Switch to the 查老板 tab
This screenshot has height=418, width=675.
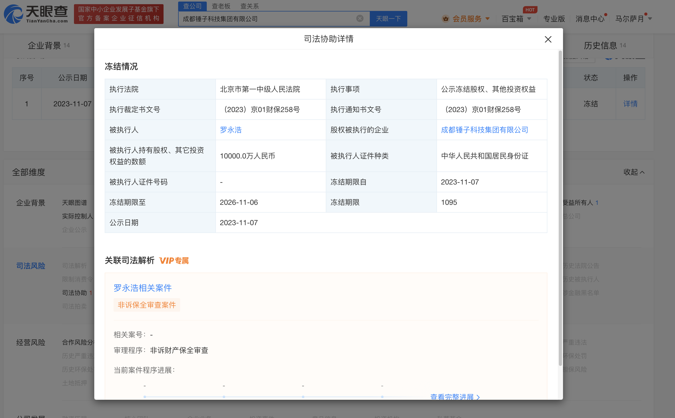pos(221,6)
